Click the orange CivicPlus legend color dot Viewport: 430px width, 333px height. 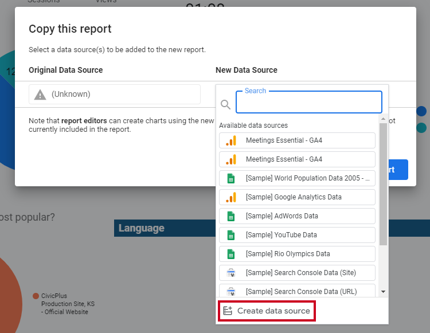tap(36, 296)
